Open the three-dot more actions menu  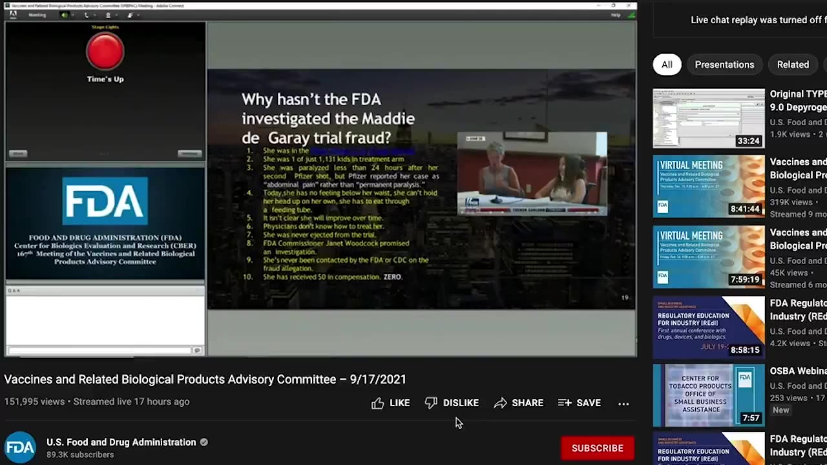[x=623, y=404]
